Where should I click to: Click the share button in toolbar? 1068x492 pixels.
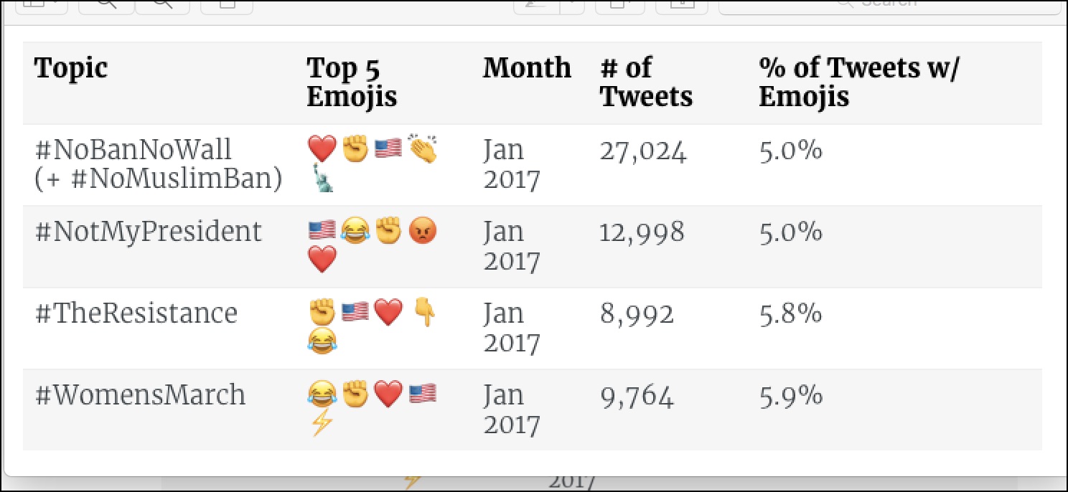[226, 6]
